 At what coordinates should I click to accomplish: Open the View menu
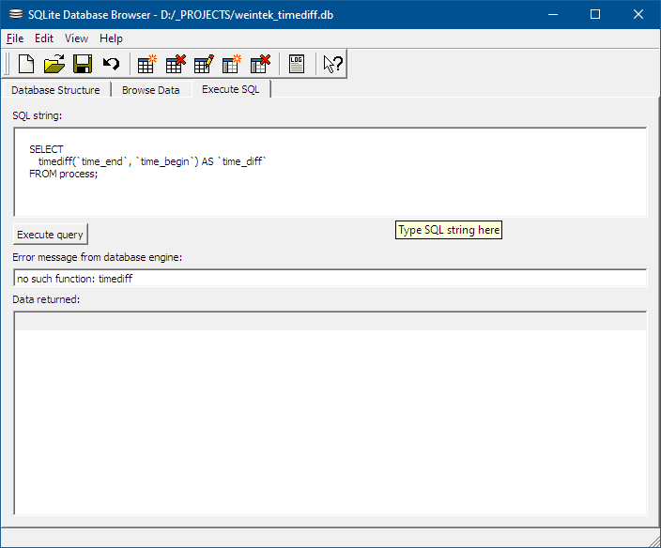pos(76,38)
